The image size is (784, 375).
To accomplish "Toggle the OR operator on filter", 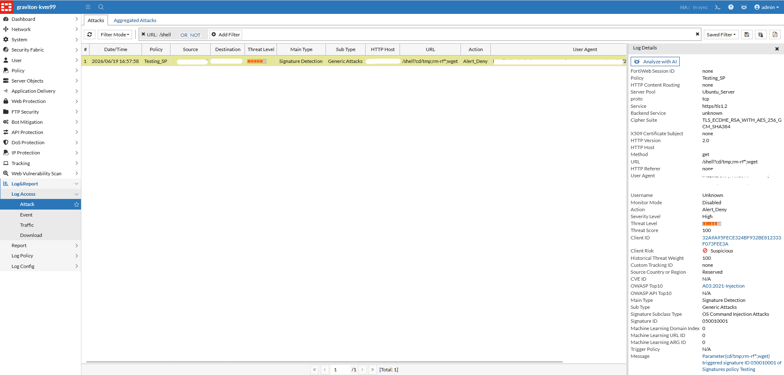I will click(x=184, y=35).
